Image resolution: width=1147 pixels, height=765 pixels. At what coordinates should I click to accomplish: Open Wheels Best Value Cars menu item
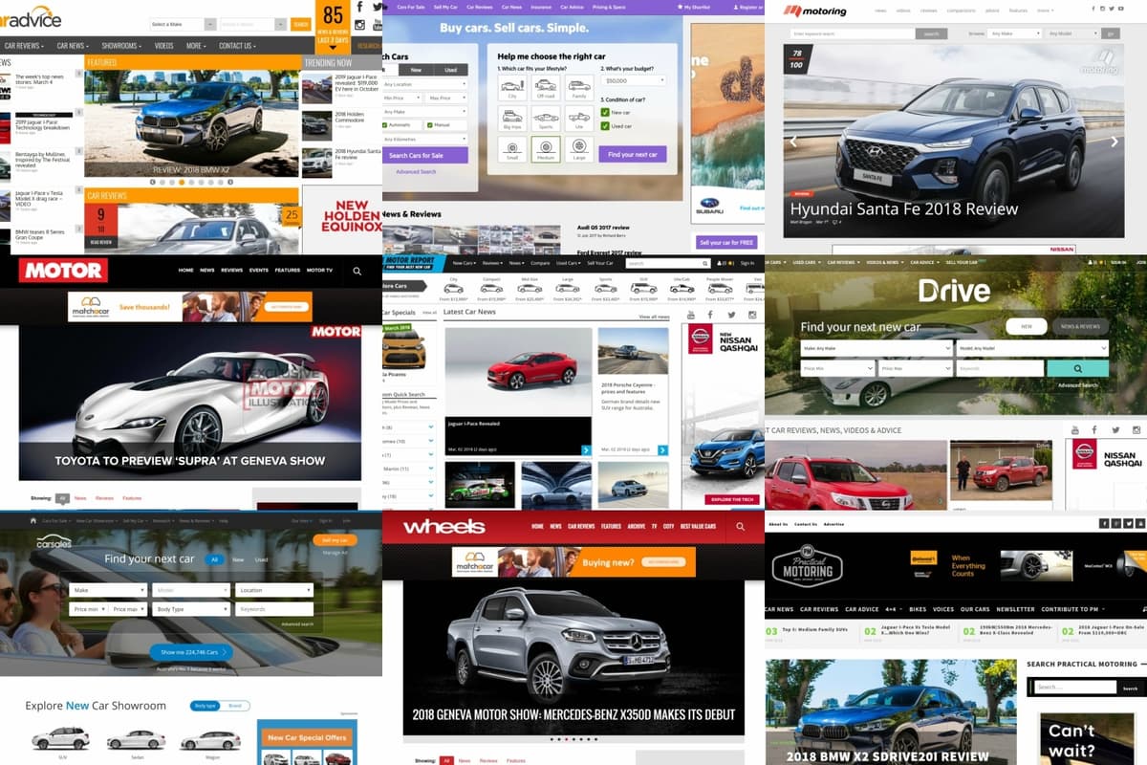[x=698, y=526]
